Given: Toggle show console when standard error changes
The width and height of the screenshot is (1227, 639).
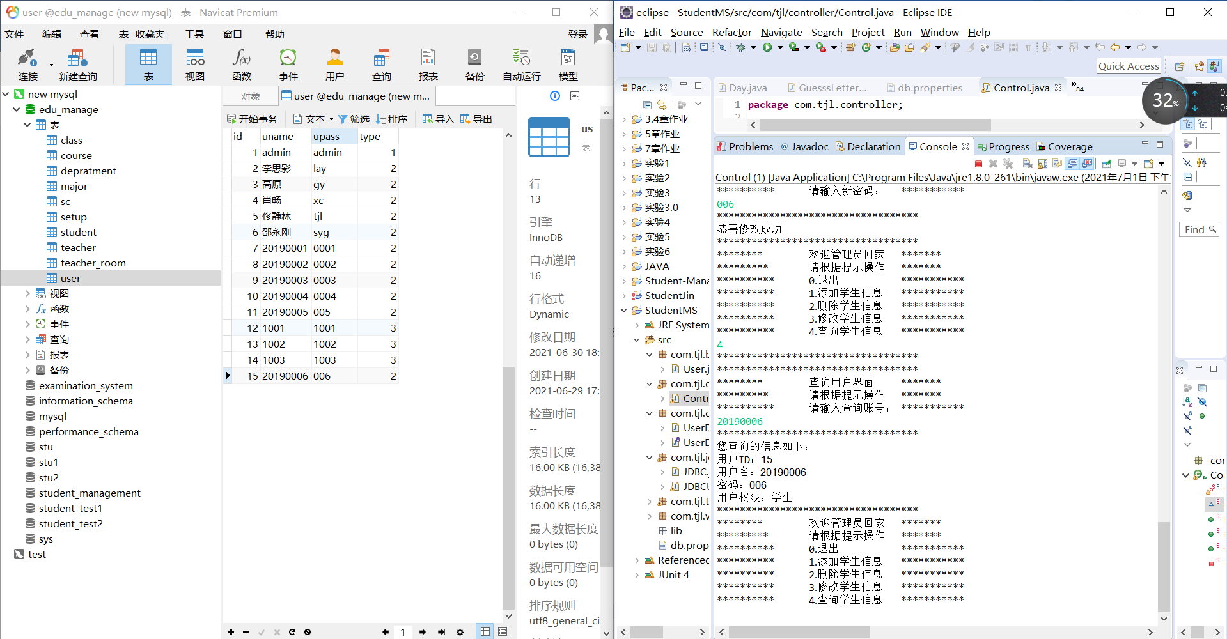Looking at the screenshot, I should tap(1087, 164).
